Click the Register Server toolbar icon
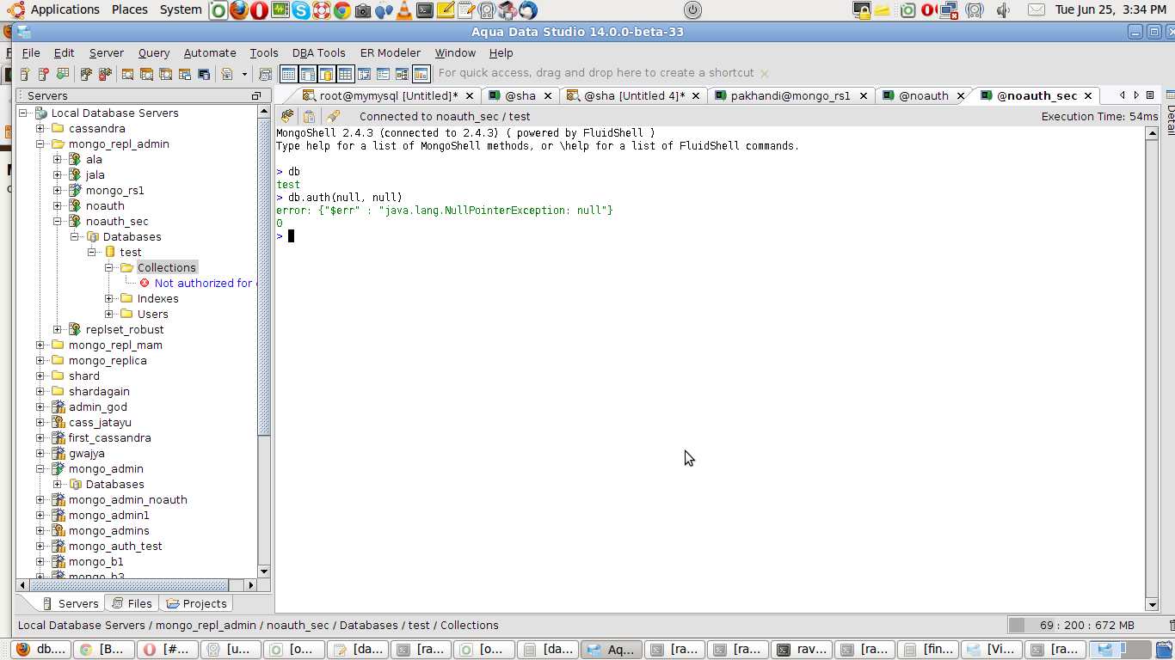The image size is (1175, 660). point(25,74)
